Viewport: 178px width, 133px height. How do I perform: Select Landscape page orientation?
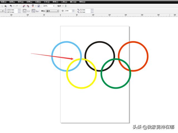pos(28,11)
